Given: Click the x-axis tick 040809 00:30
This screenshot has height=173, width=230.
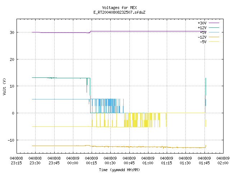Looking at the screenshot, I should pyautogui.click(x=110, y=161).
